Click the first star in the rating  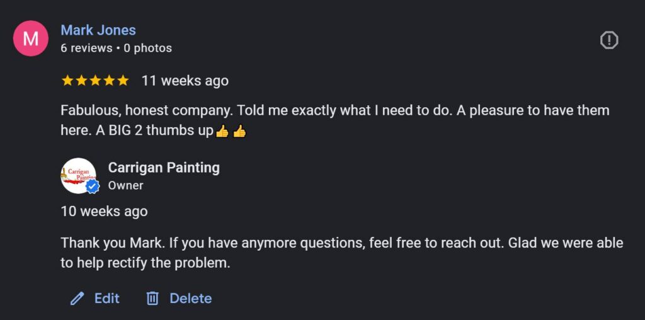click(x=67, y=81)
